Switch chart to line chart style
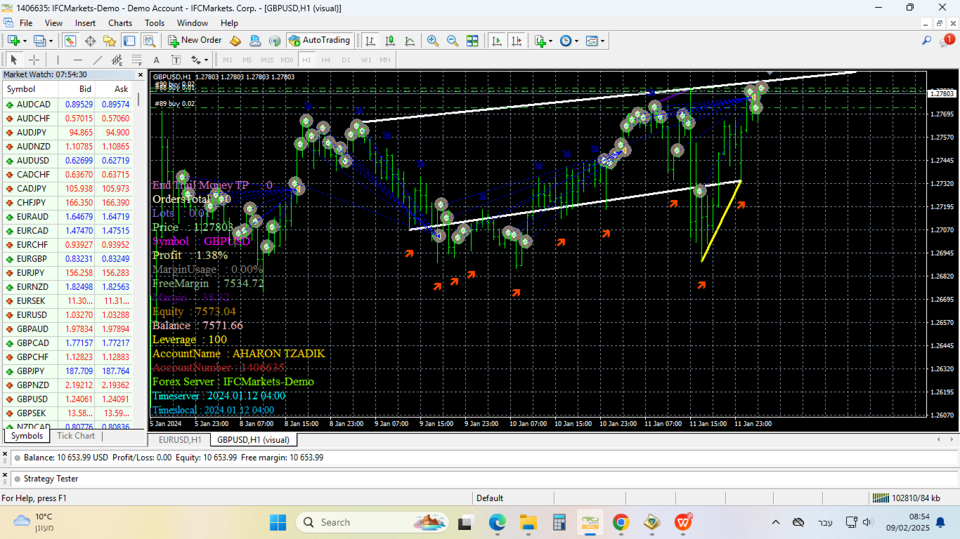The width and height of the screenshot is (960, 539). pos(409,41)
